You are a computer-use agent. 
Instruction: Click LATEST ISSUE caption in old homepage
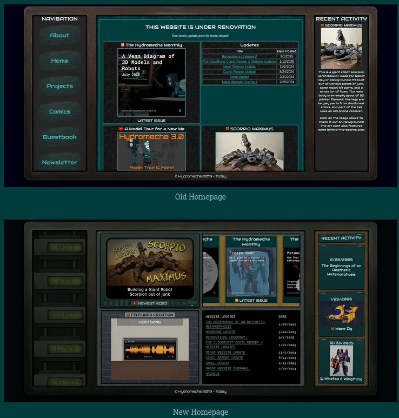click(152, 121)
